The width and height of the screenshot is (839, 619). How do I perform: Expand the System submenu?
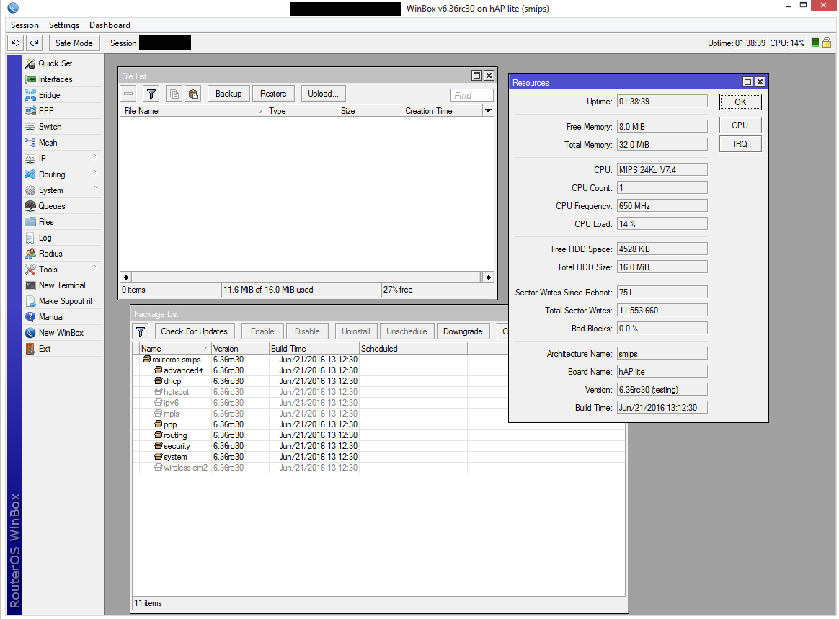(x=61, y=190)
